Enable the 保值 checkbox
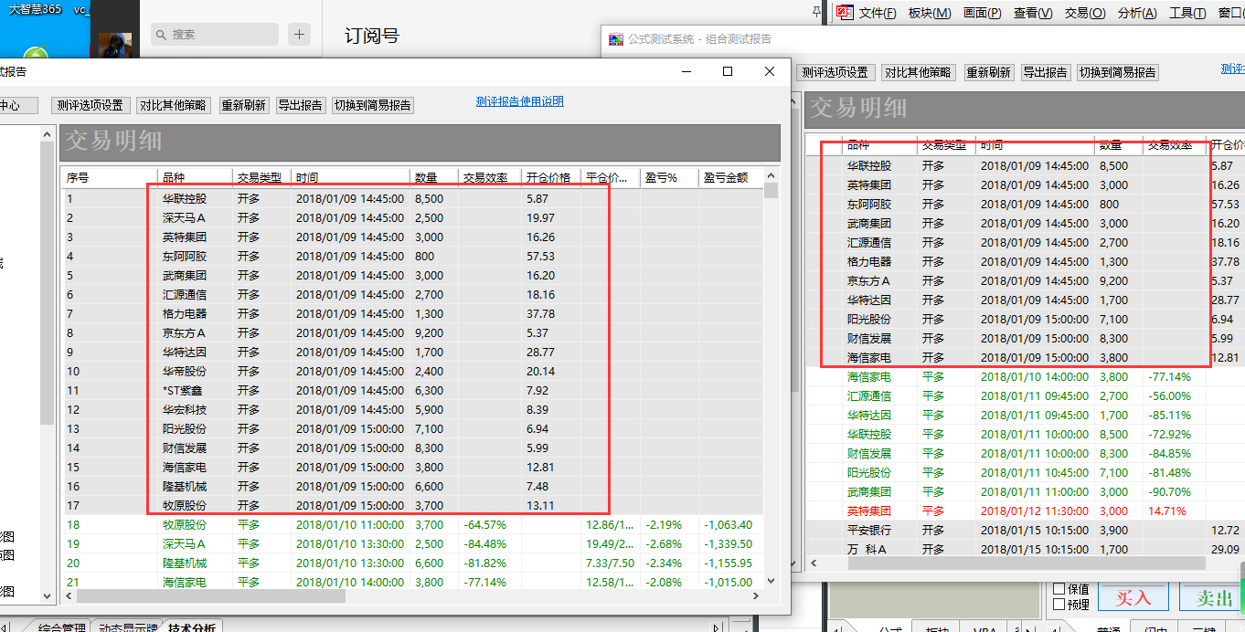Screen dimensions: 1245x632 click(x=1059, y=589)
